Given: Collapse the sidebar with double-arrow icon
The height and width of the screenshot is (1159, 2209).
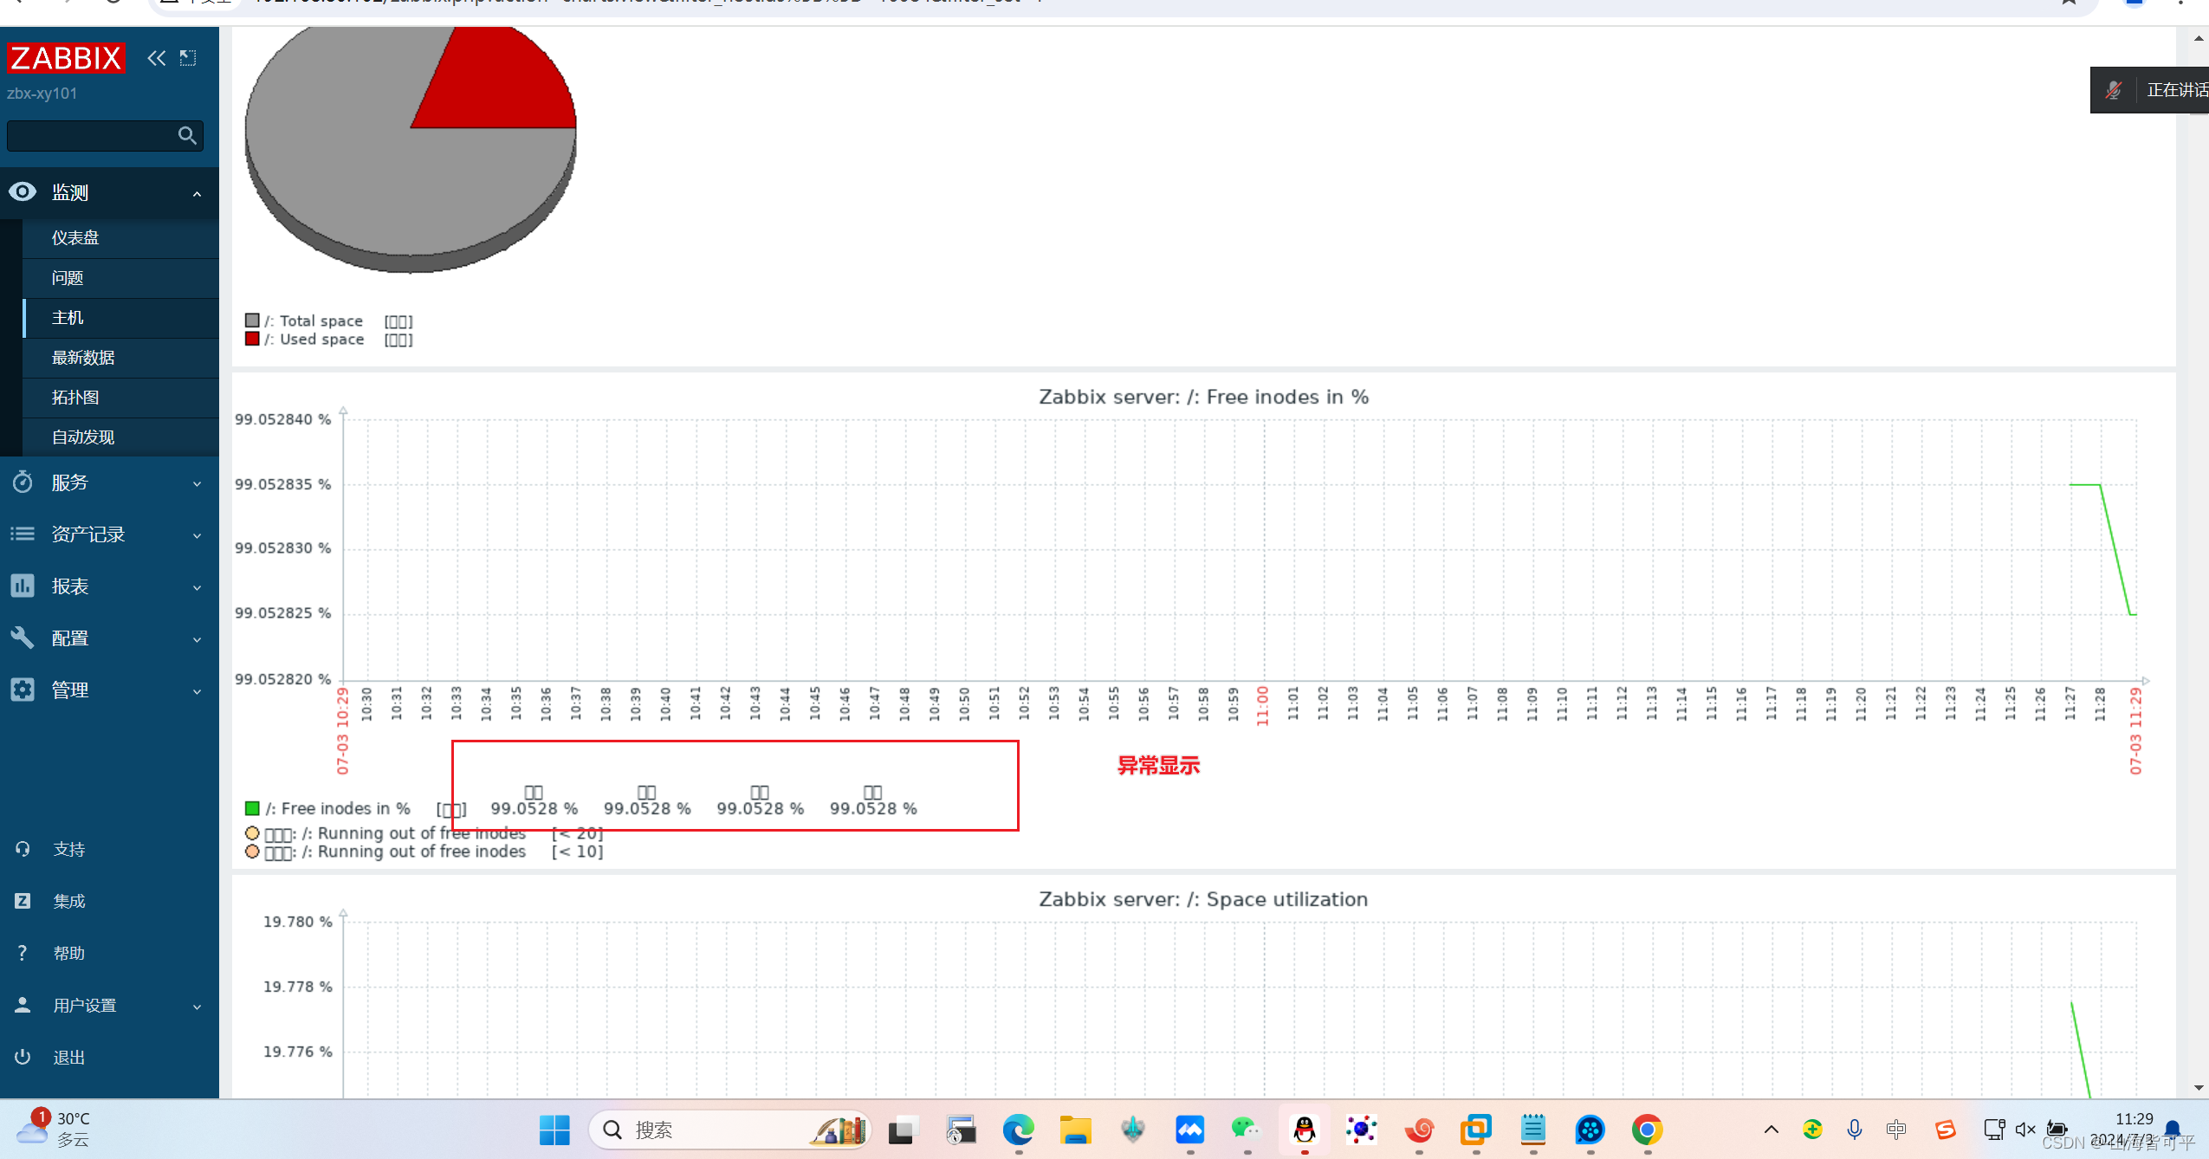Looking at the screenshot, I should point(156,58).
